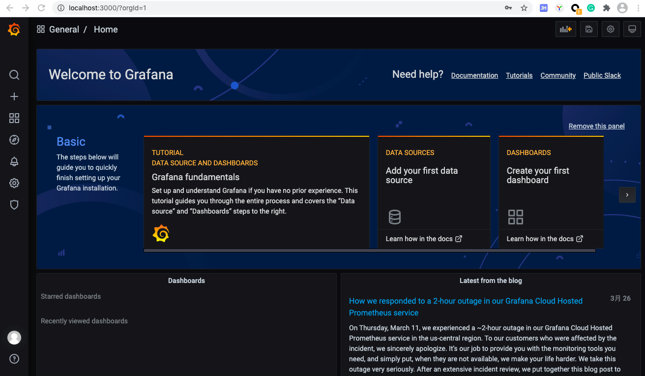
Task: Click the Dashboards panel title
Action: point(186,281)
